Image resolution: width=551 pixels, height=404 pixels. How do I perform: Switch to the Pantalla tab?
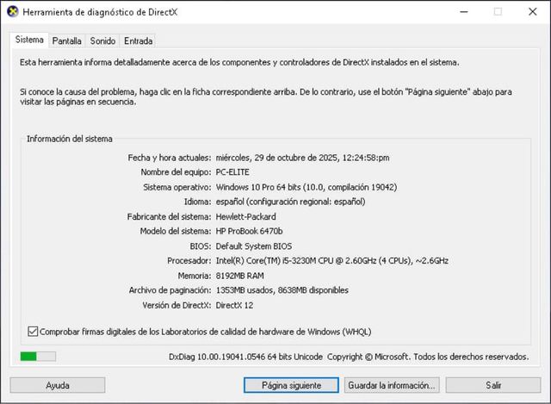point(67,41)
